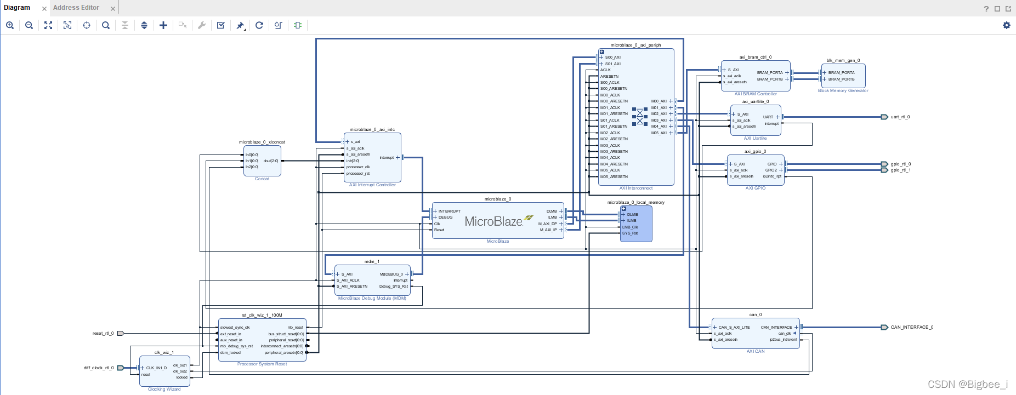The width and height of the screenshot is (1016, 395).
Task: Click the AXI crossbar symbol in axi_periph
Action: click(640, 117)
